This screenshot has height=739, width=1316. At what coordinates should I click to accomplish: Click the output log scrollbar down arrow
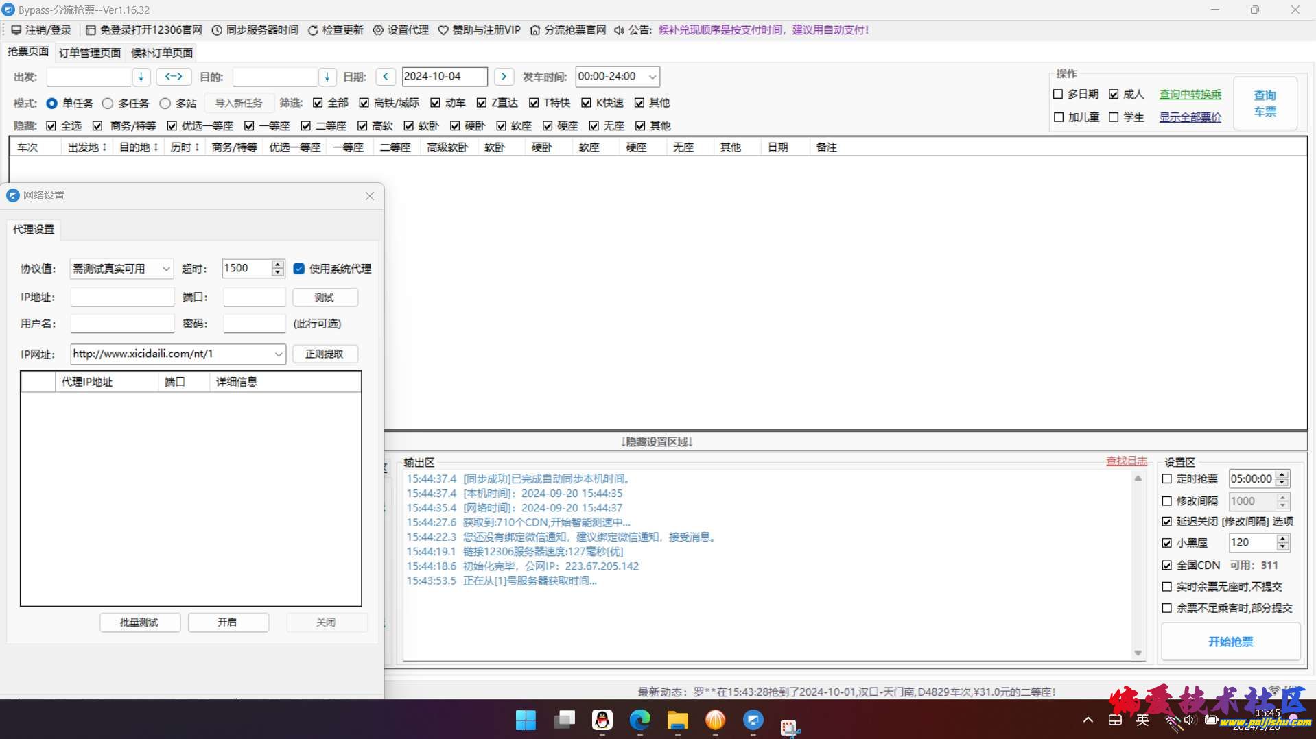[1138, 653]
